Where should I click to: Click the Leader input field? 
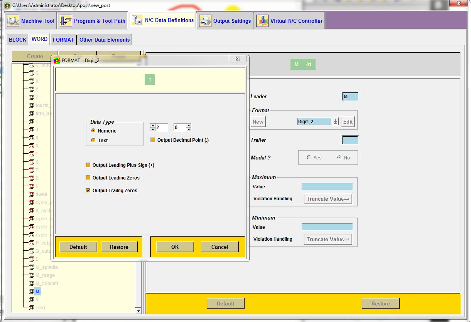350,96
